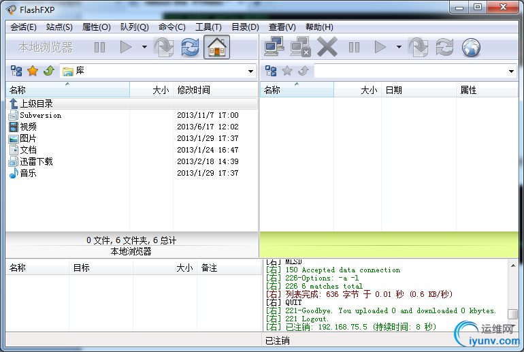
Task: Click the queue 名称 column header
Action: coord(37,268)
